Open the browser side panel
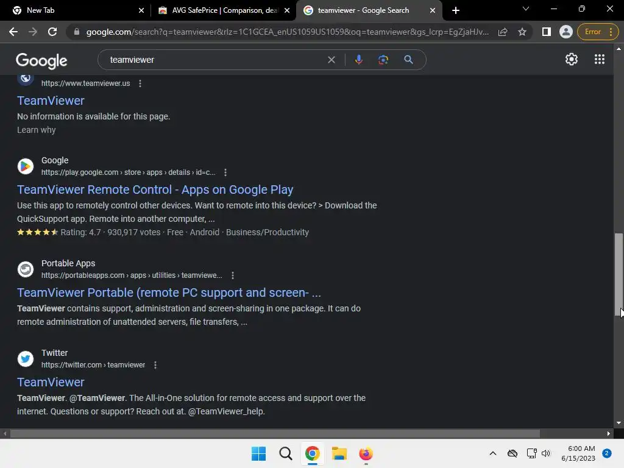This screenshot has height=468, width=624. click(547, 32)
